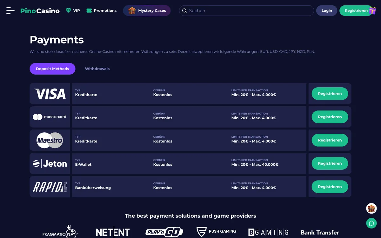
Task: Click the Login button
Action: coord(327,10)
